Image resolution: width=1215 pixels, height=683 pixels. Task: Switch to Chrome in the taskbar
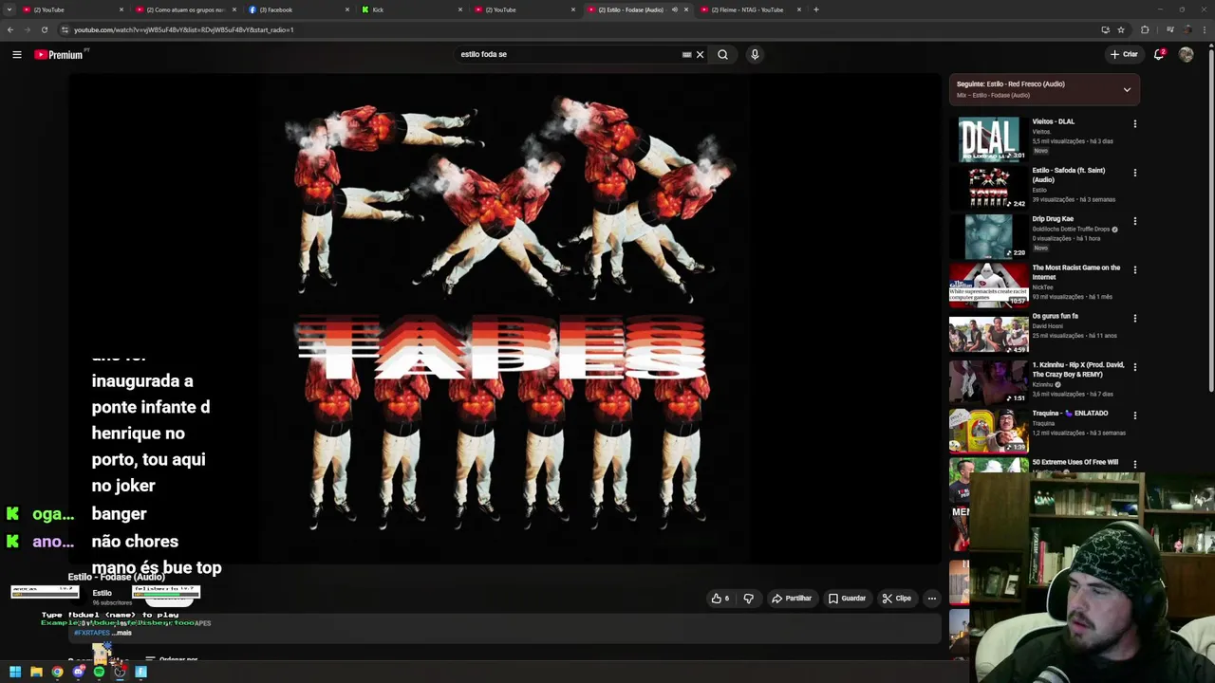click(x=57, y=672)
